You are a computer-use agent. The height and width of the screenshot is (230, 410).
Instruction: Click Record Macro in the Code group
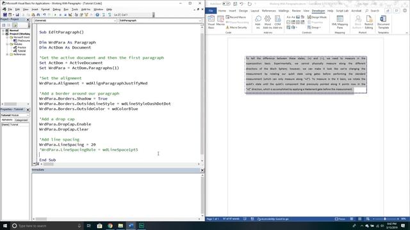pyautogui.click(x=236, y=17)
